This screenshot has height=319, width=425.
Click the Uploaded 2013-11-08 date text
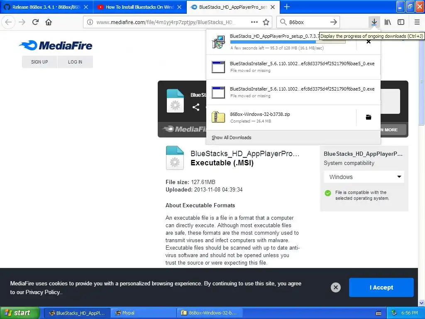pos(204,189)
